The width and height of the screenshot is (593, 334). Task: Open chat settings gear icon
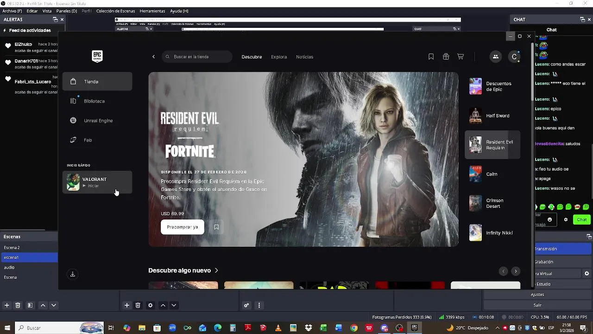566,219
